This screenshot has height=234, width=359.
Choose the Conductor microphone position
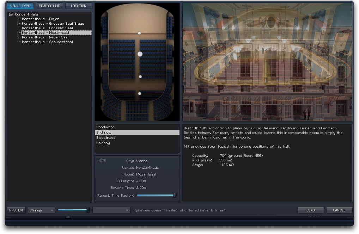pos(137,127)
